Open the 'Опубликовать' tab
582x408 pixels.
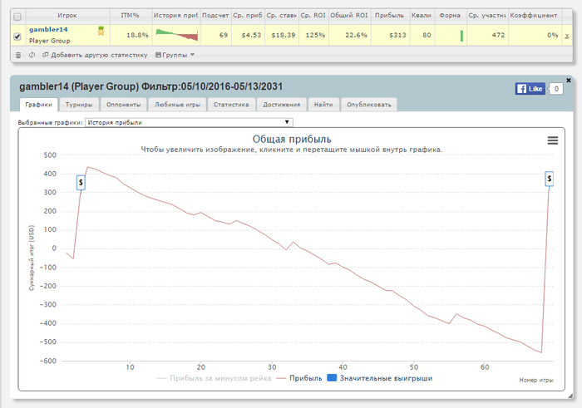pos(369,105)
